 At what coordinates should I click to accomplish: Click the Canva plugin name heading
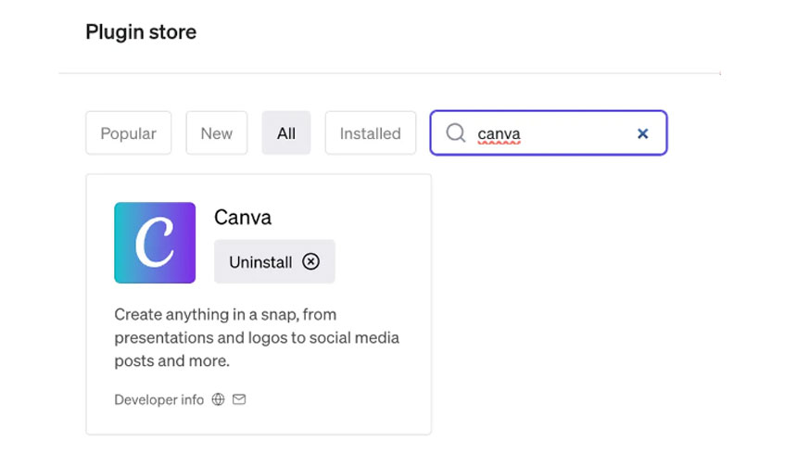point(243,218)
